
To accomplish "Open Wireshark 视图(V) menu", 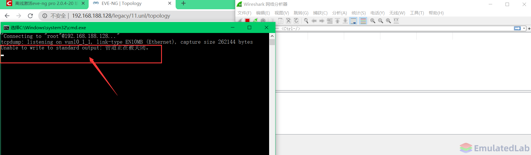I will (x=282, y=13).
